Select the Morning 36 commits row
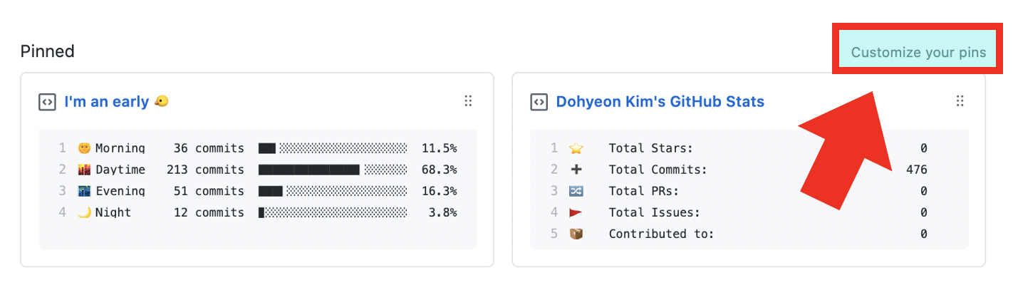 pyautogui.click(x=257, y=148)
